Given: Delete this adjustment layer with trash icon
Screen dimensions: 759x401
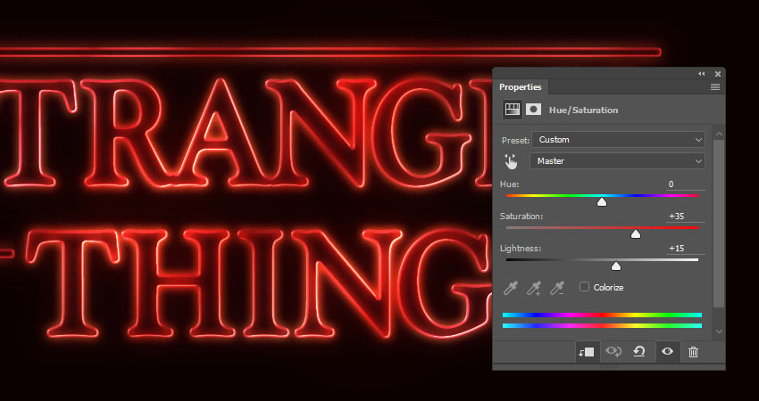Looking at the screenshot, I should (693, 352).
